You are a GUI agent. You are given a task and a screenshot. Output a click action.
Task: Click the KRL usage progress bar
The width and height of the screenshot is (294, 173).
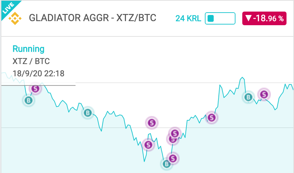[220, 18]
